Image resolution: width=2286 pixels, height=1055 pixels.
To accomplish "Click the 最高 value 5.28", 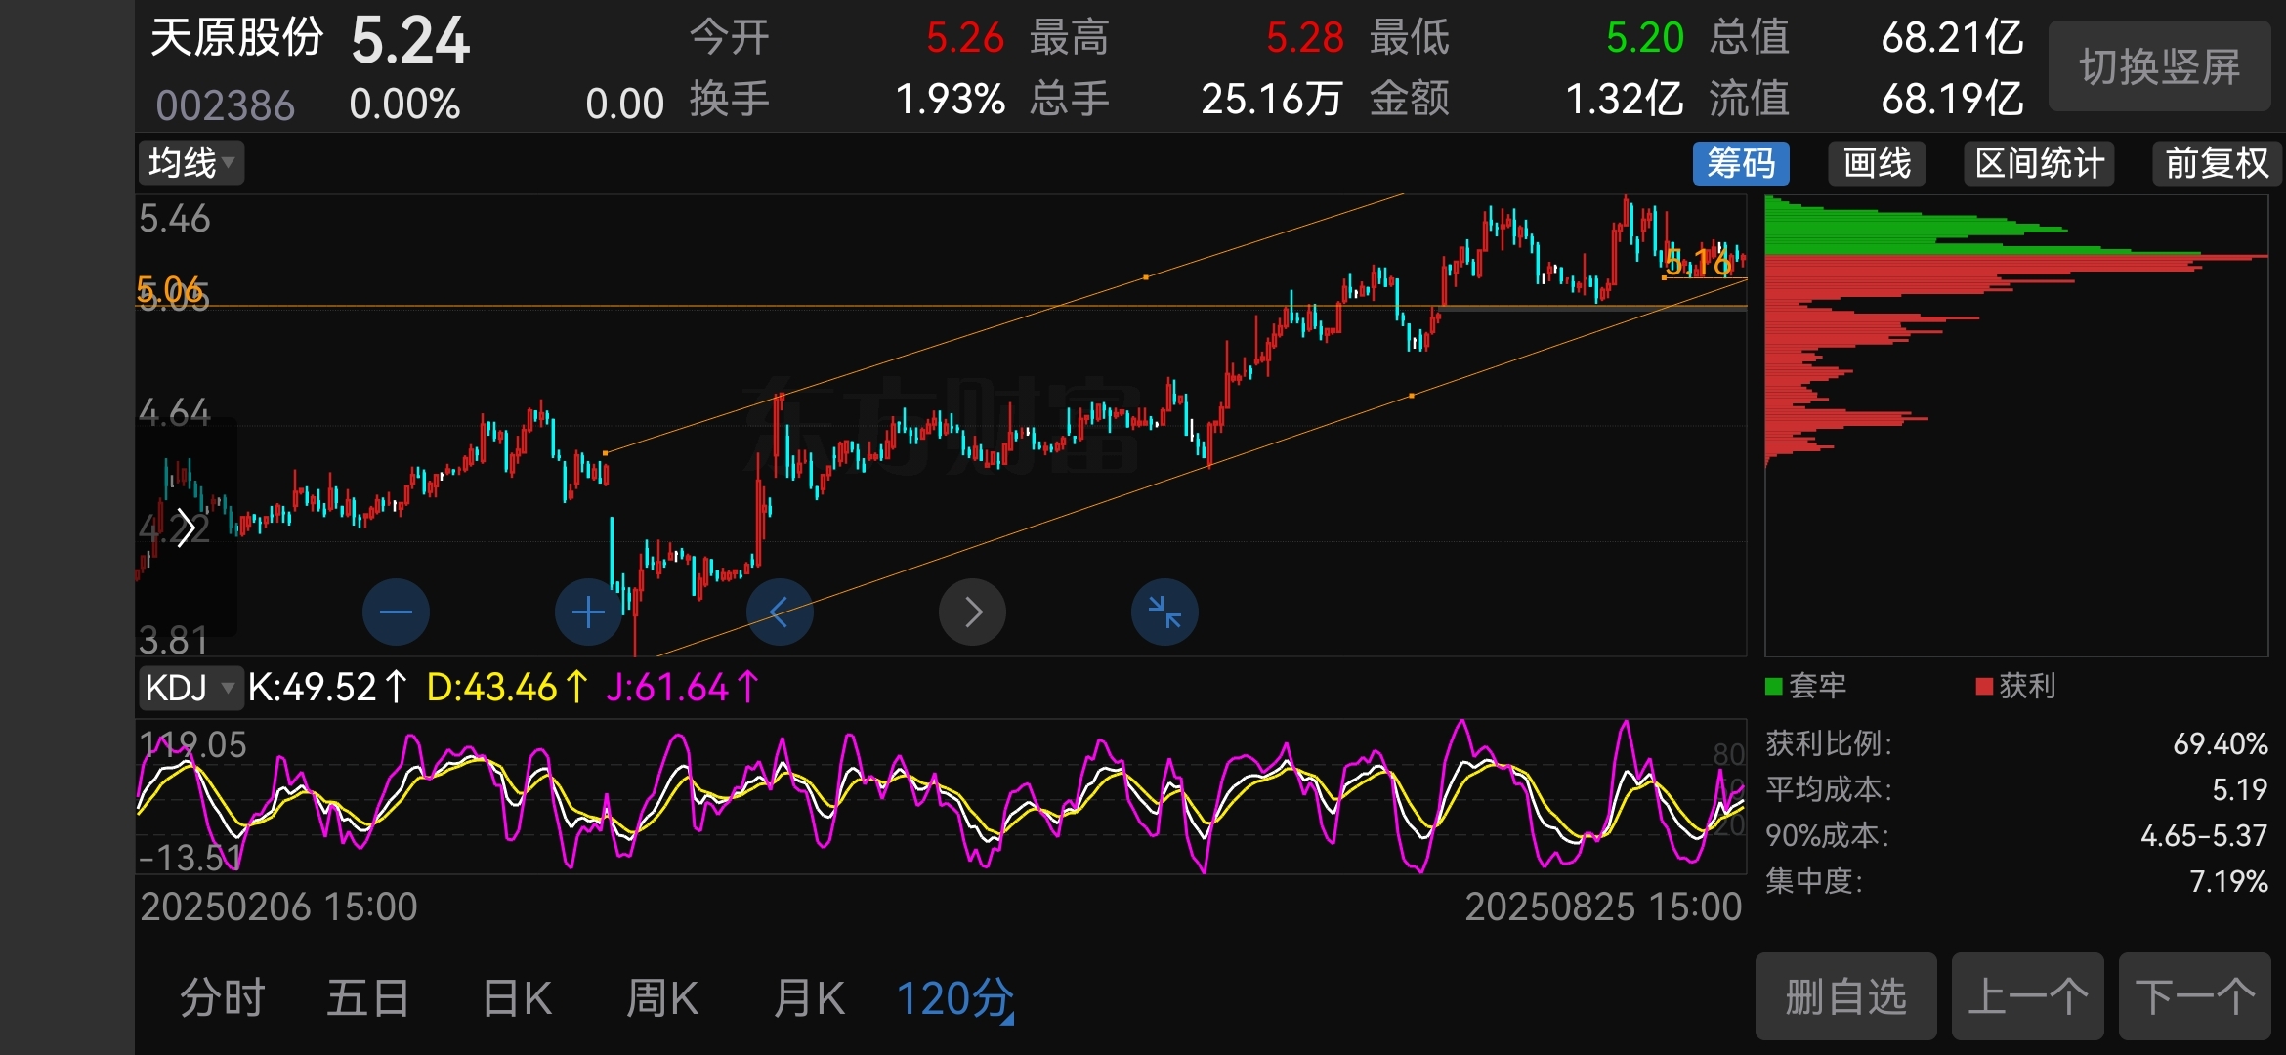I will pos(1305,38).
